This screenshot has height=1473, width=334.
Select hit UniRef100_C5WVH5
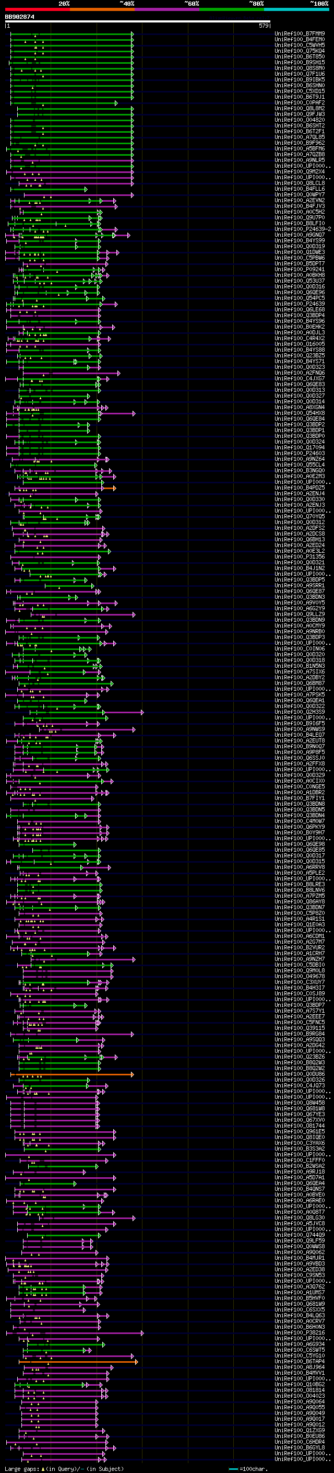[x=300, y=45]
